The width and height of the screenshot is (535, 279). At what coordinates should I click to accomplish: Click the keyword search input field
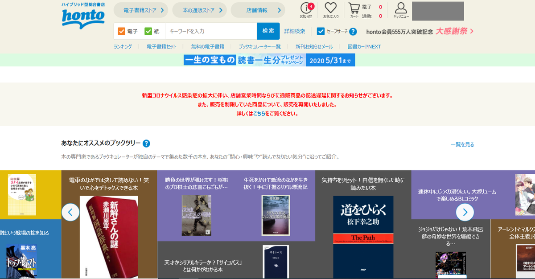[x=211, y=31]
